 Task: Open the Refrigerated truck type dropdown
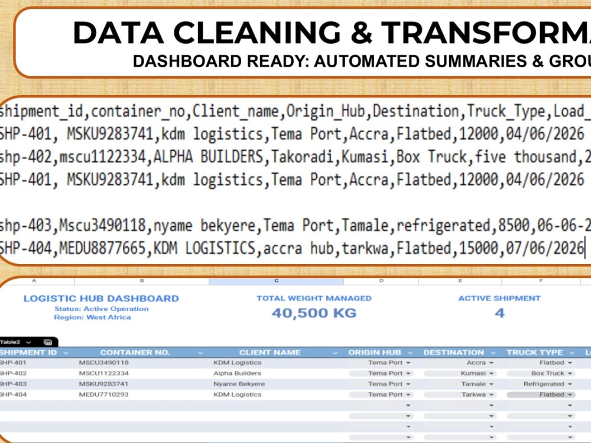[570, 385]
